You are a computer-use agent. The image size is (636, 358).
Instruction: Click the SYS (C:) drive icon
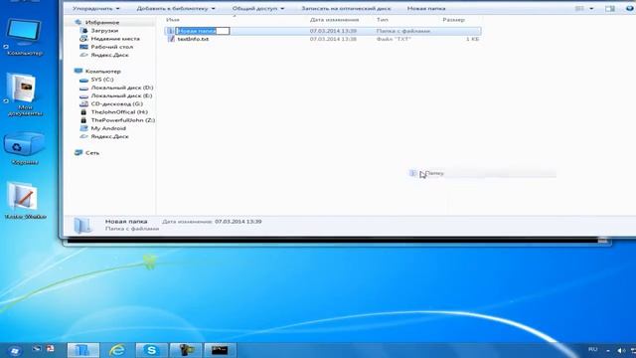tap(83, 80)
